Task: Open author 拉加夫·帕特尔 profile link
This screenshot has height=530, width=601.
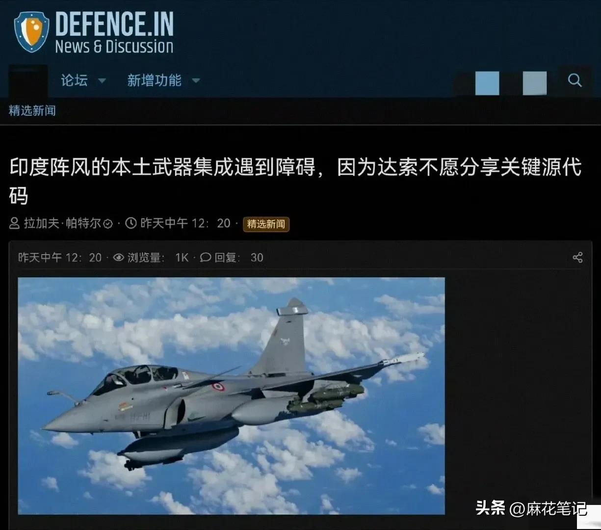Action: coord(62,224)
